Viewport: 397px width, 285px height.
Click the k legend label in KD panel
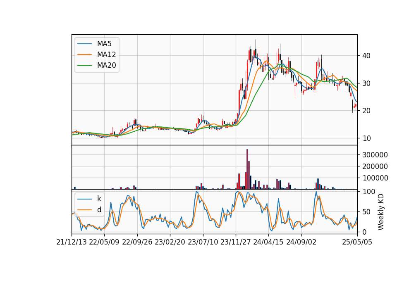point(99,199)
